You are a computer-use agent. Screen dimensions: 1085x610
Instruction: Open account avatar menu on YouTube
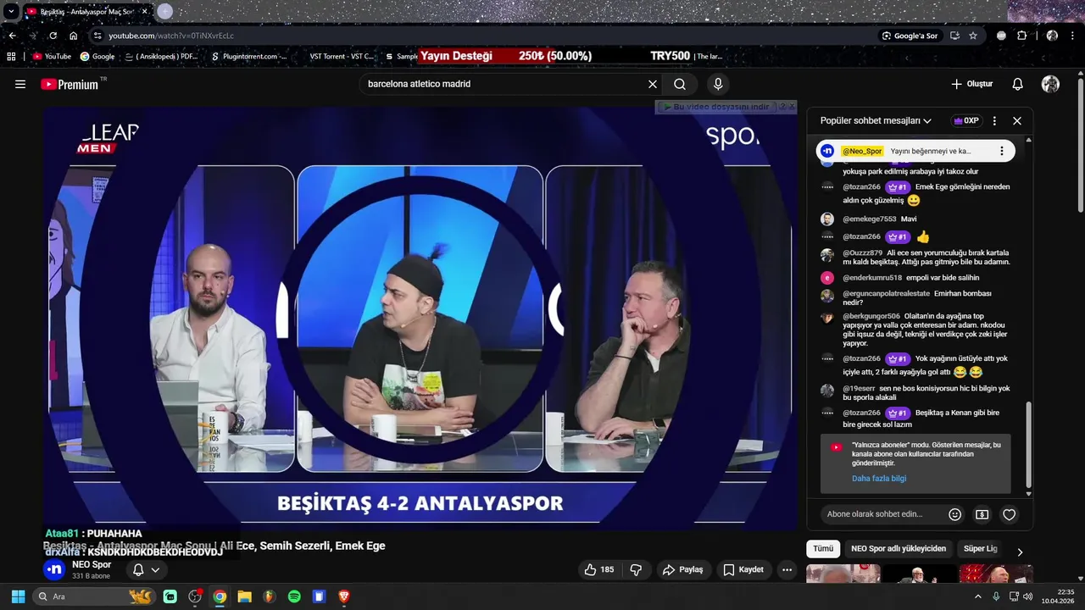(1050, 84)
